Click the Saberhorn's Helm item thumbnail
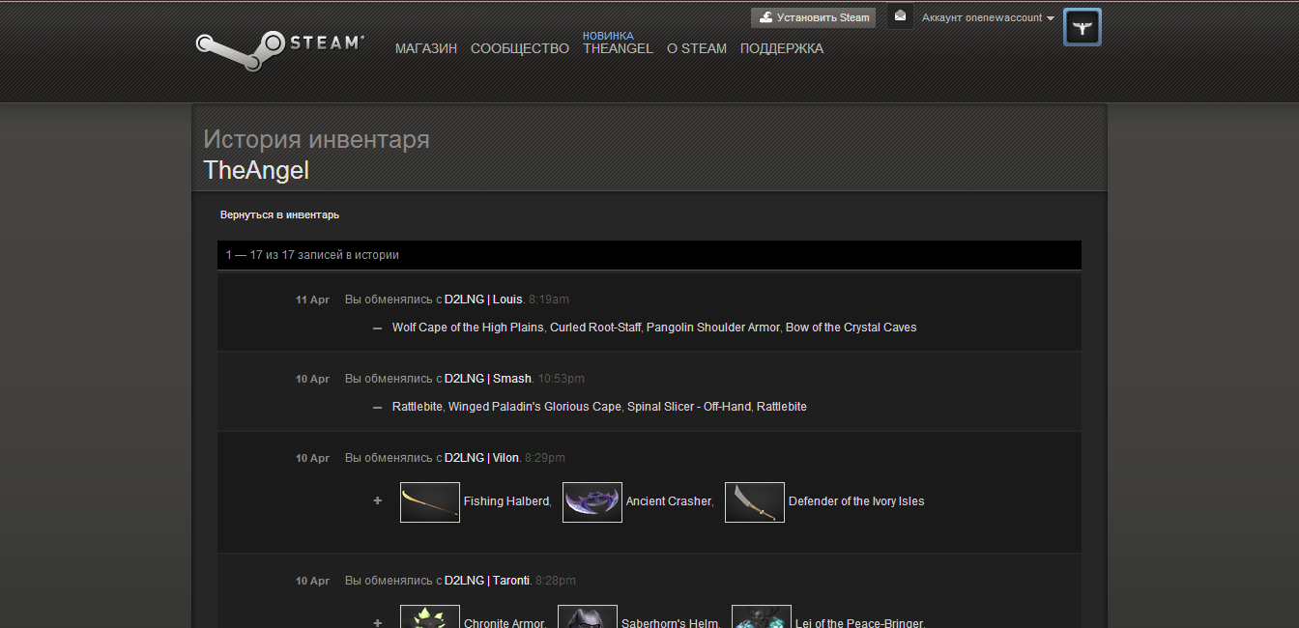Viewport: 1299px width, 628px height. (588, 616)
